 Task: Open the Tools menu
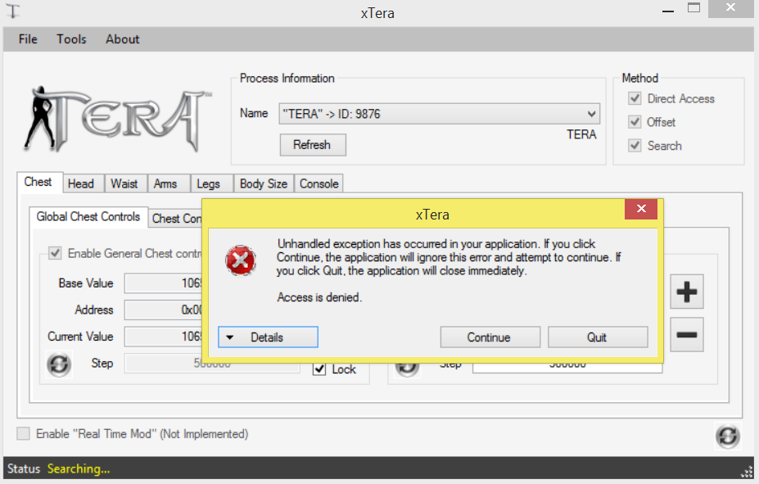[x=71, y=39]
